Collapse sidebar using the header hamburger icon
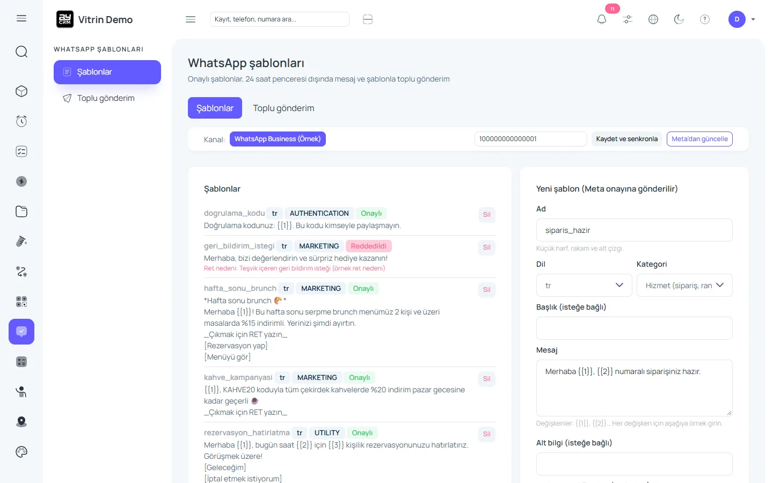 tap(191, 19)
